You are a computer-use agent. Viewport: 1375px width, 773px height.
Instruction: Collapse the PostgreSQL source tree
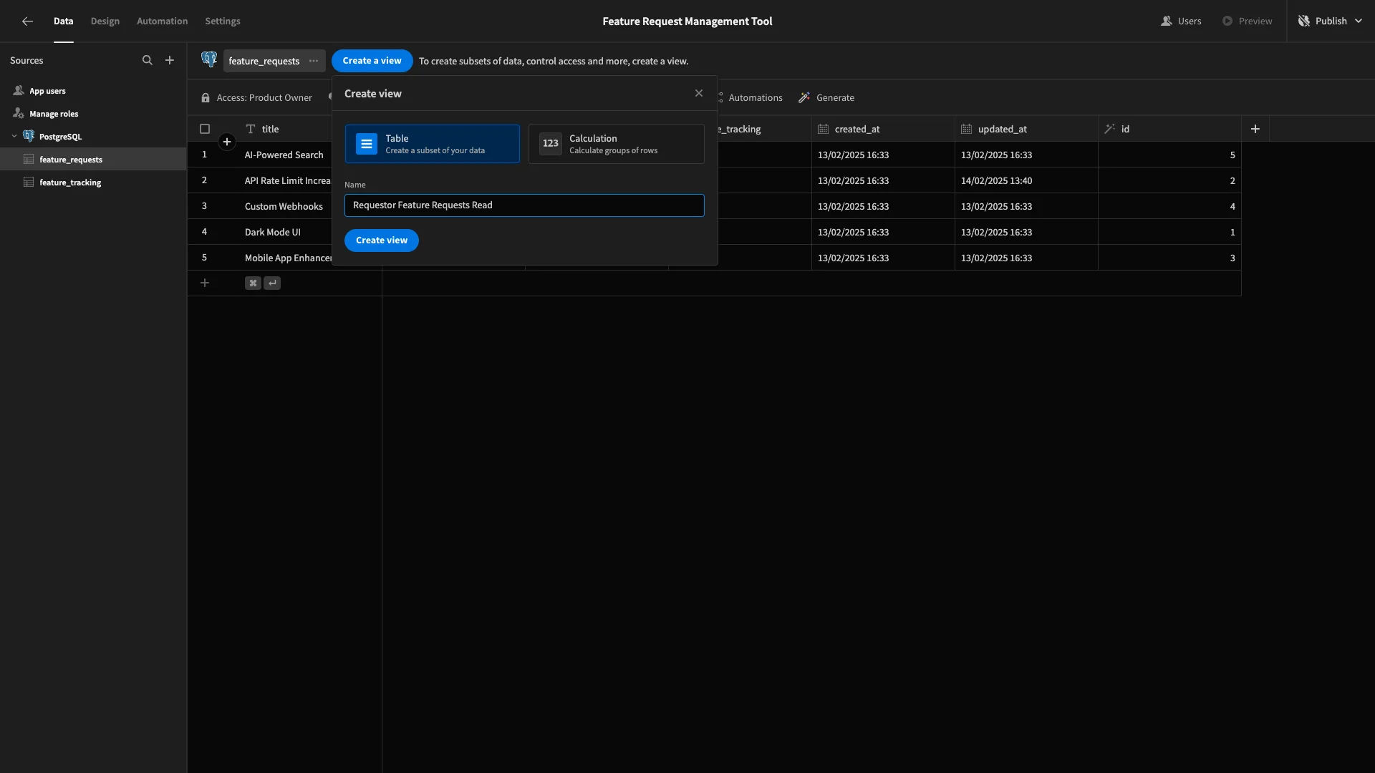pyautogui.click(x=14, y=137)
